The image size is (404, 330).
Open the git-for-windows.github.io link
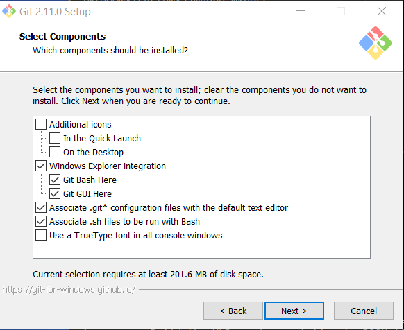[69, 290]
